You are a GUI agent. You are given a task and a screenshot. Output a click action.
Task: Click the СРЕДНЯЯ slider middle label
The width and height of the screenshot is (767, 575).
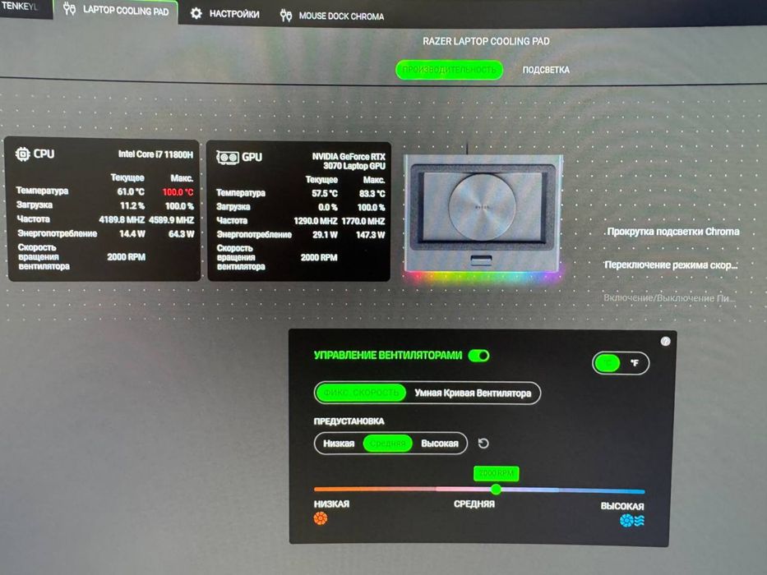474,504
